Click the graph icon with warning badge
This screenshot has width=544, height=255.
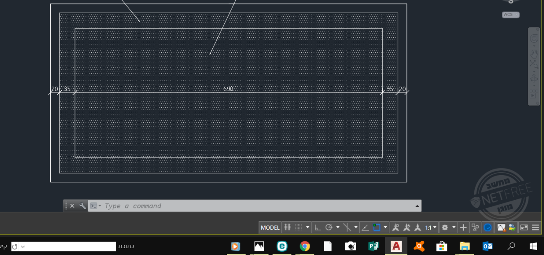tap(501, 228)
